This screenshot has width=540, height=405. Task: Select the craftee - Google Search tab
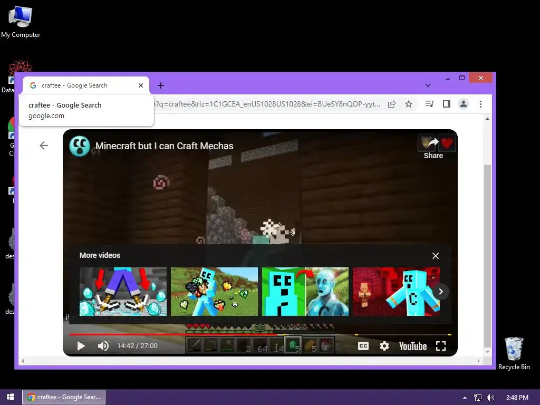tap(86, 85)
